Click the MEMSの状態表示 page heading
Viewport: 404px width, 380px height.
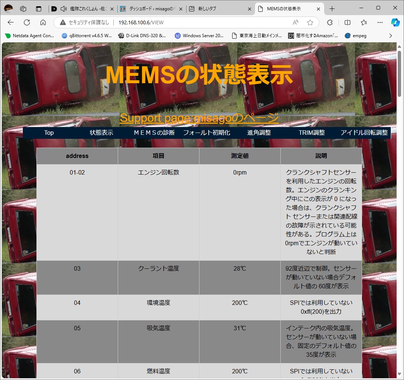(199, 75)
